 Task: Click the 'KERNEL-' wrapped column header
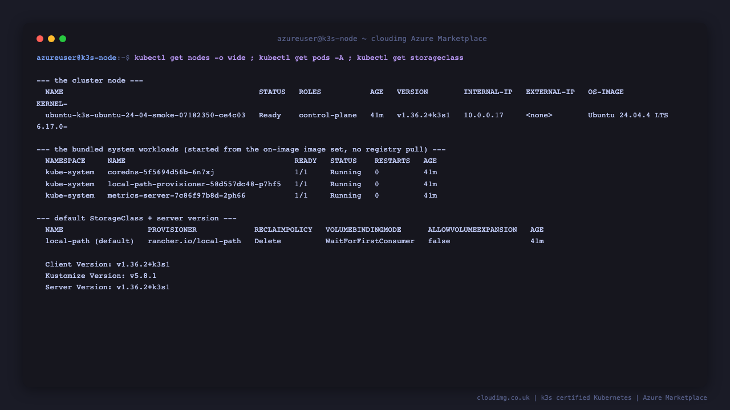[x=52, y=104]
